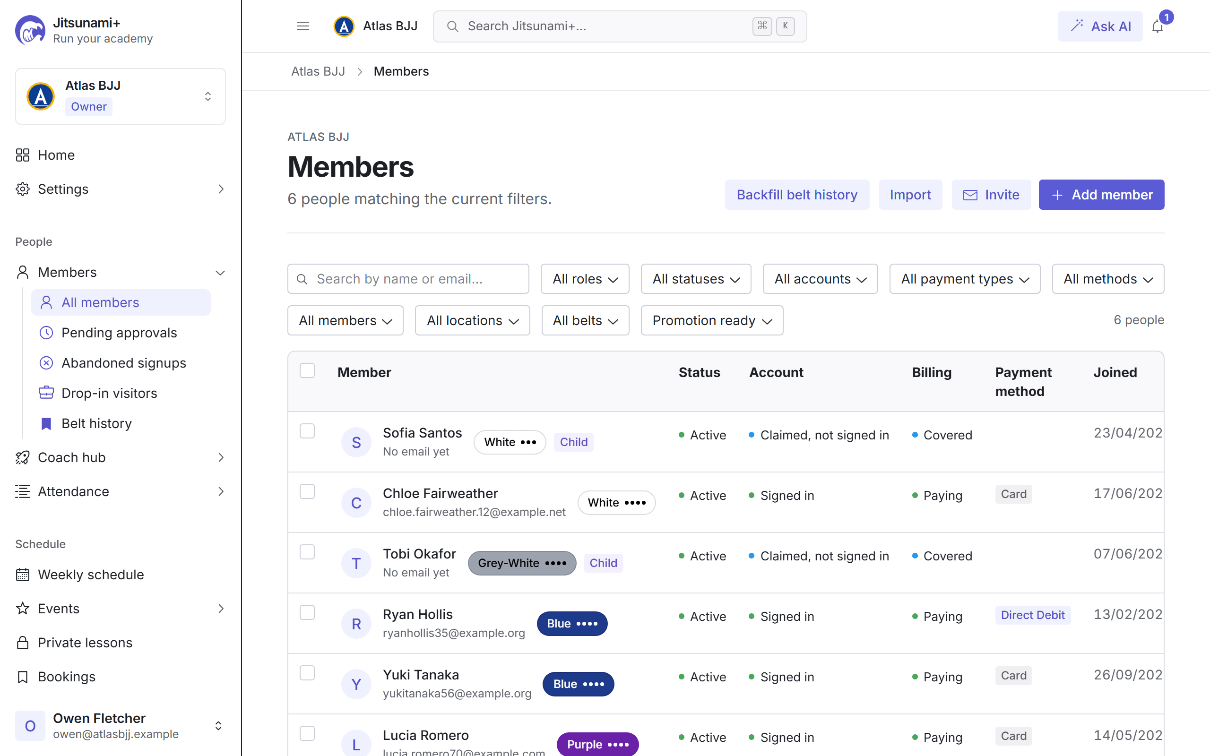Select Tobi Okafor's row checkbox
The width and height of the screenshot is (1210, 756).
(x=307, y=552)
